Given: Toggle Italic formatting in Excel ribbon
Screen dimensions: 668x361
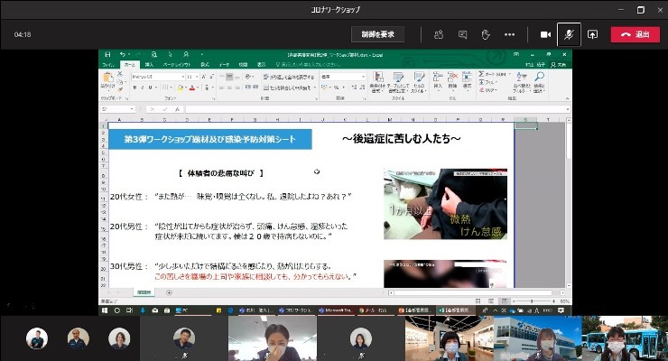Looking at the screenshot, I should pyautogui.click(x=143, y=88).
